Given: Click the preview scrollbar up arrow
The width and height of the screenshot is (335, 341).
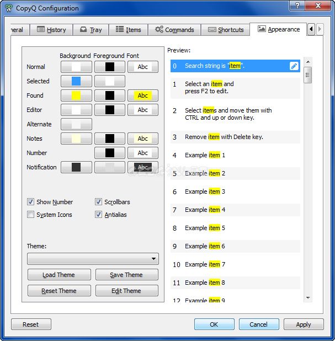Looking at the screenshot, I should click(x=308, y=62).
